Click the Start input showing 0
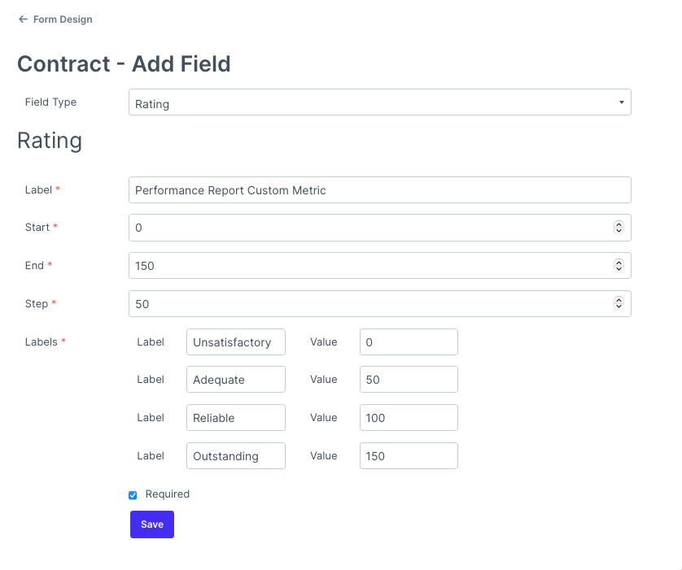This screenshot has height=570, width=682. [x=366, y=228]
